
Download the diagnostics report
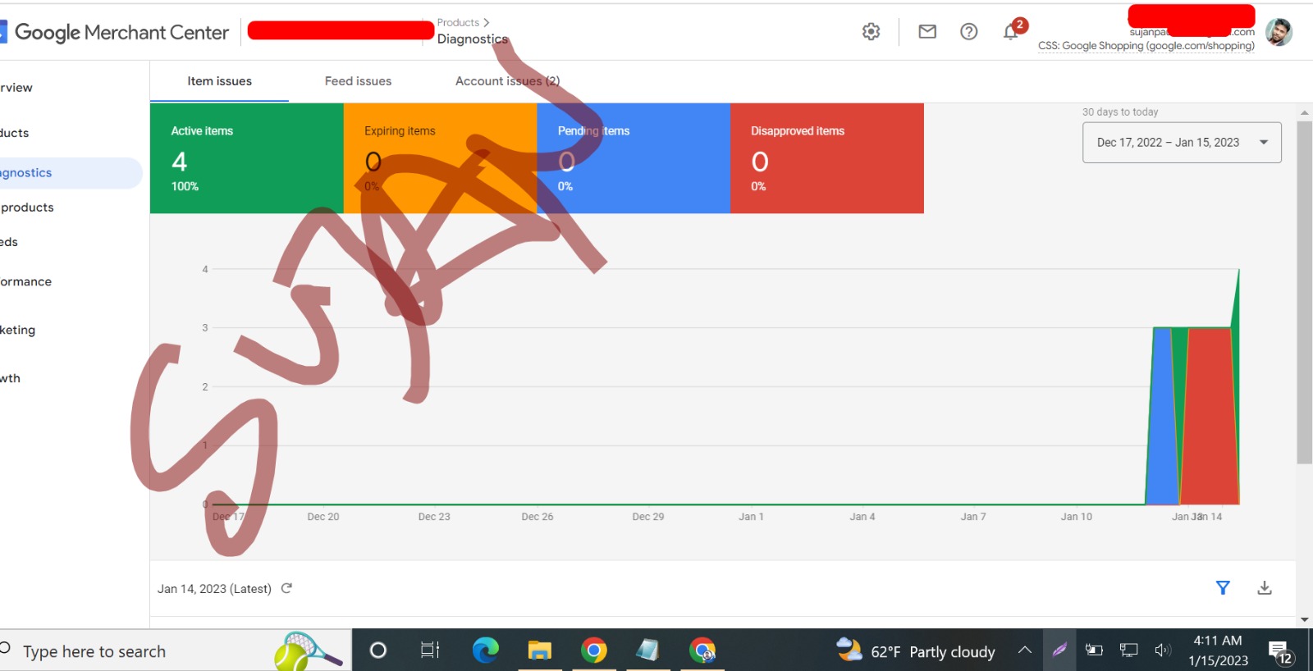pyautogui.click(x=1265, y=587)
